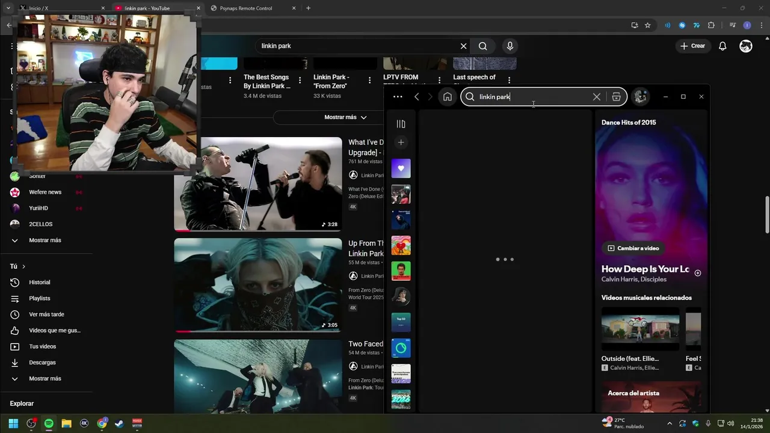Open the Top 50 playlist in Spotify sidebar
Screen dimensions: 770x433
click(401, 322)
